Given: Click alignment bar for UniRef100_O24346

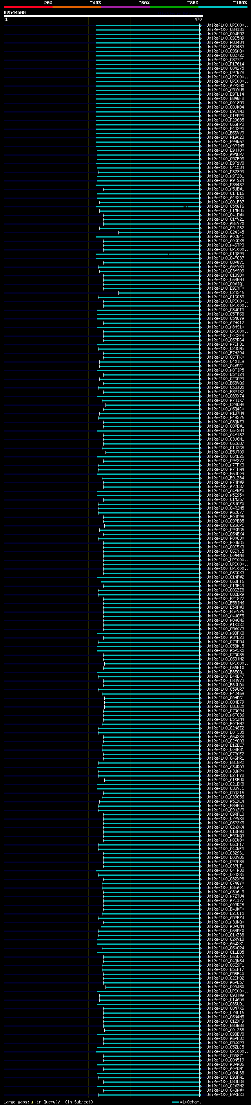Looking at the screenshot, I should tap(160, 292).
